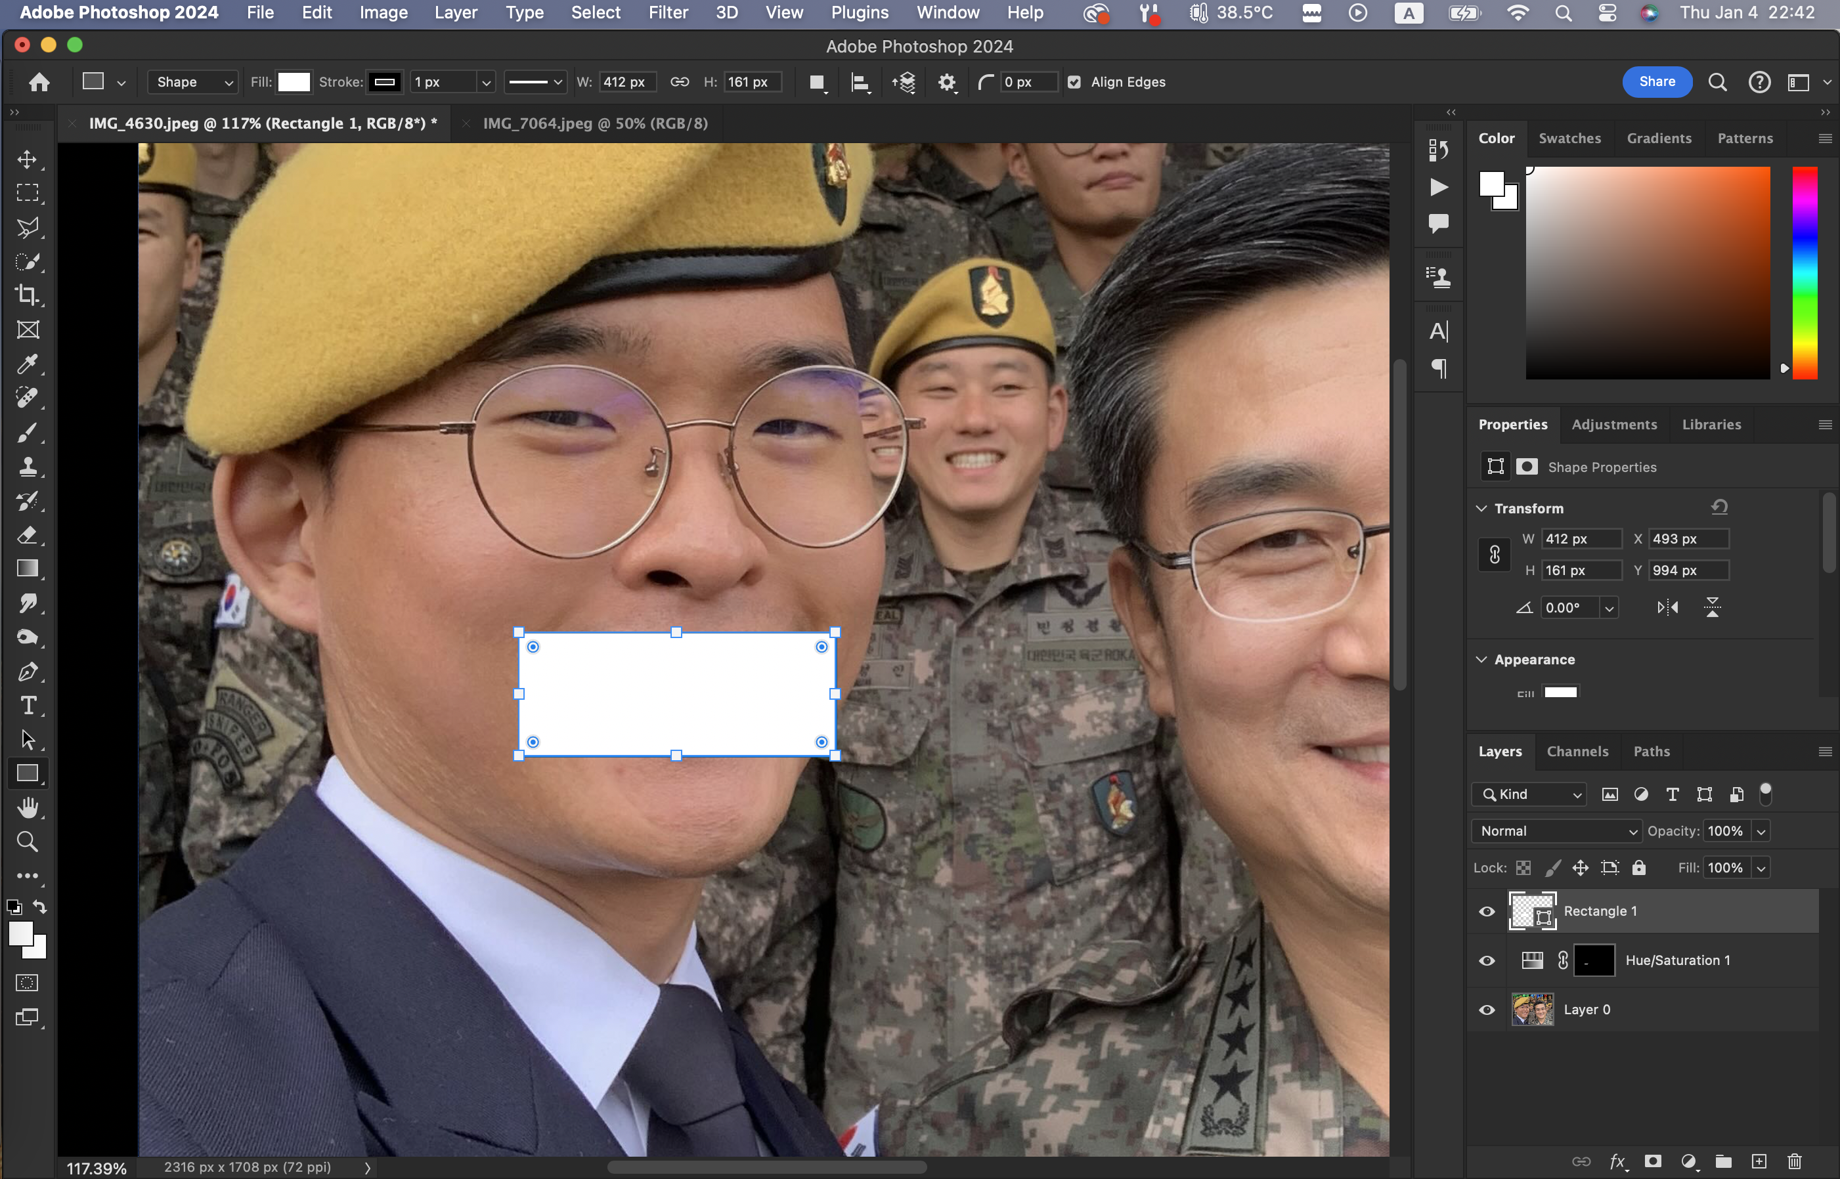Select the Clone Stamp tool
The width and height of the screenshot is (1840, 1179).
pos(28,466)
